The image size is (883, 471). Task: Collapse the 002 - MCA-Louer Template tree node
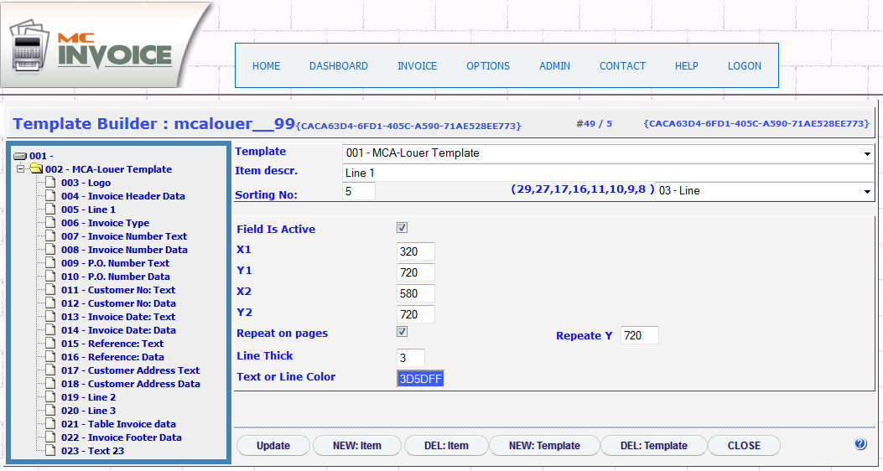(x=20, y=168)
